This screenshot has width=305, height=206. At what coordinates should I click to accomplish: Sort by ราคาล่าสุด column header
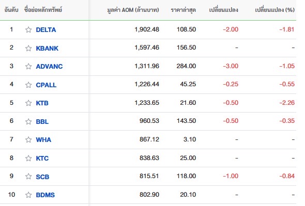click(x=183, y=10)
